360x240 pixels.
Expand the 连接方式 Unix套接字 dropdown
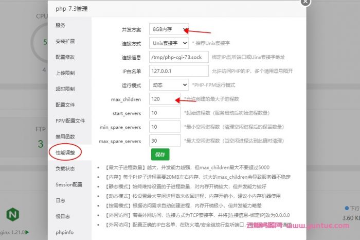tap(169, 43)
